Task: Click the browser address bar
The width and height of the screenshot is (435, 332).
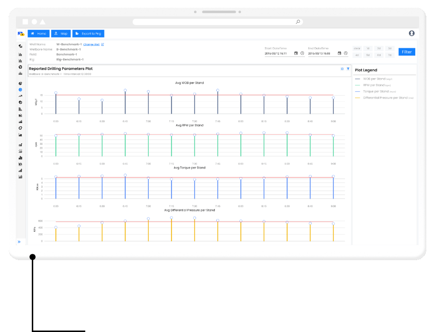Action: (x=218, y=22)
